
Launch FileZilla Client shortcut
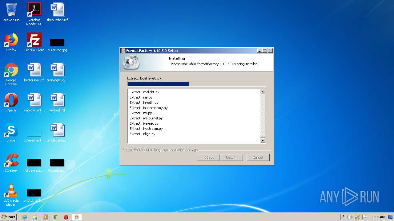coord(34,42)
